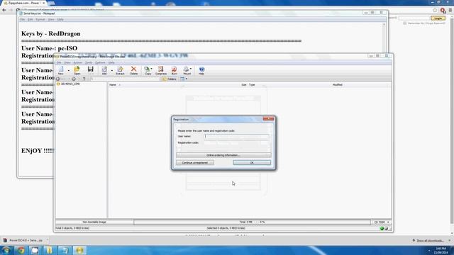Open the PowerISO Tools menu
This screenshot has width=454, height=255.
(89, 63)
